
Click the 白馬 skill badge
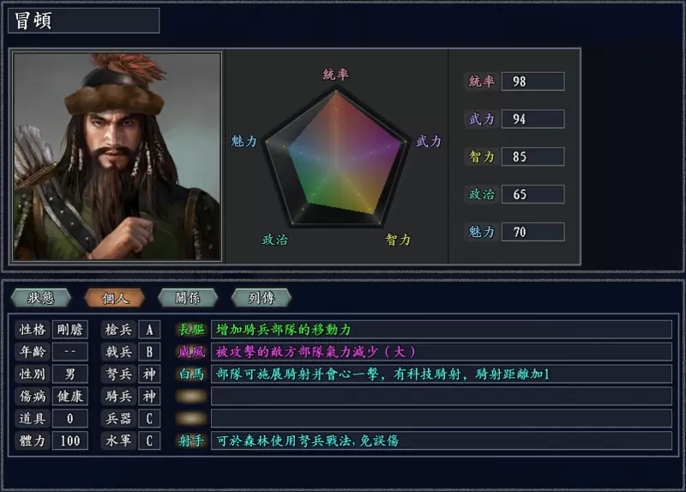tap(191, 374)
